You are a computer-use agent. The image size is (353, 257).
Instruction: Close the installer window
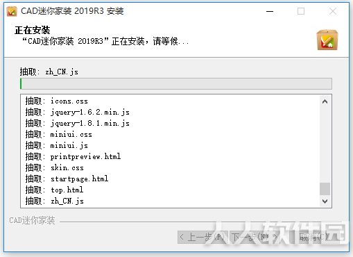tap(333, 11)
